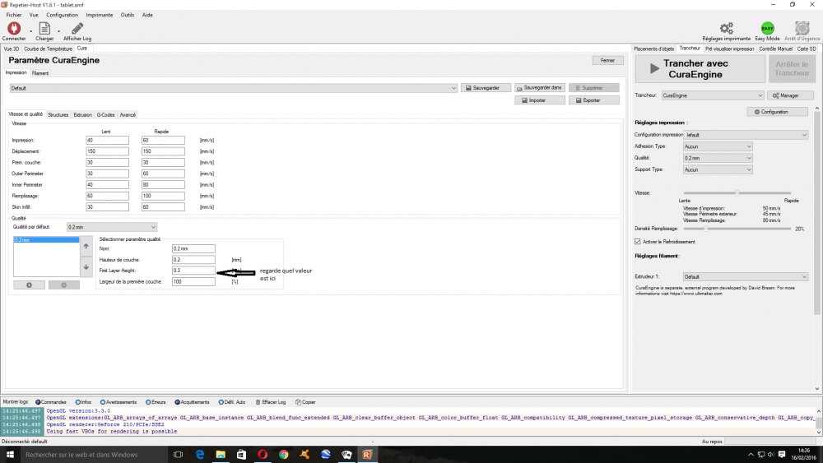The image size is (823, 463).
Task: Click the Fermer button
Action: click(608, 60)
